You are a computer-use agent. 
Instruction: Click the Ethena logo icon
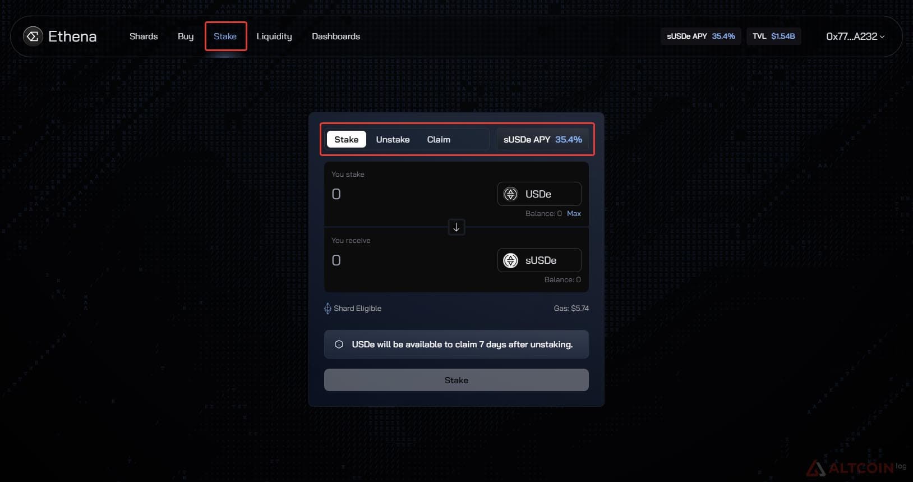[x=33, y=36]
